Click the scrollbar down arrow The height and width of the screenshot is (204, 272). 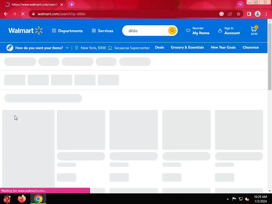[270, 191]
